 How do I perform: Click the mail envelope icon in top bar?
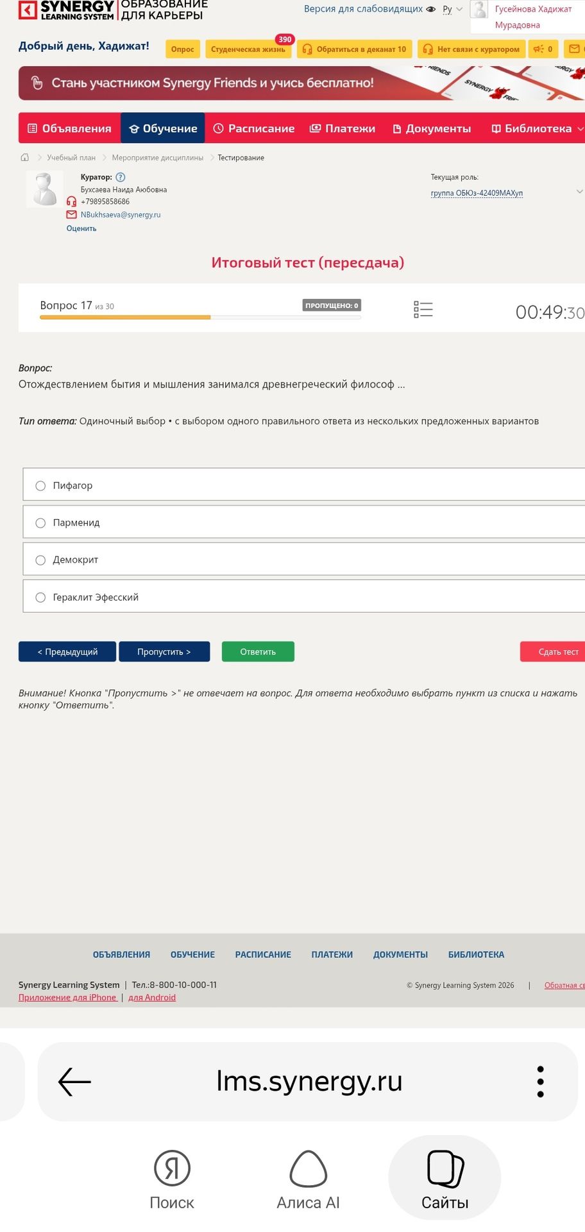coord(574,49)
